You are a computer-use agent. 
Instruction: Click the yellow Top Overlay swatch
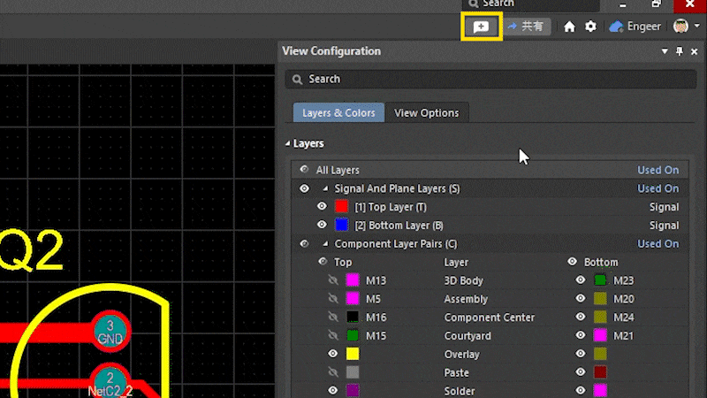(353, 355)
